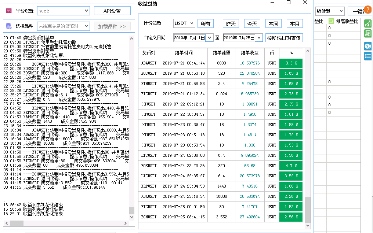Select ETHUSDT in the profit table
Screen dimensions: 373x233
click(x=149, y=84)
